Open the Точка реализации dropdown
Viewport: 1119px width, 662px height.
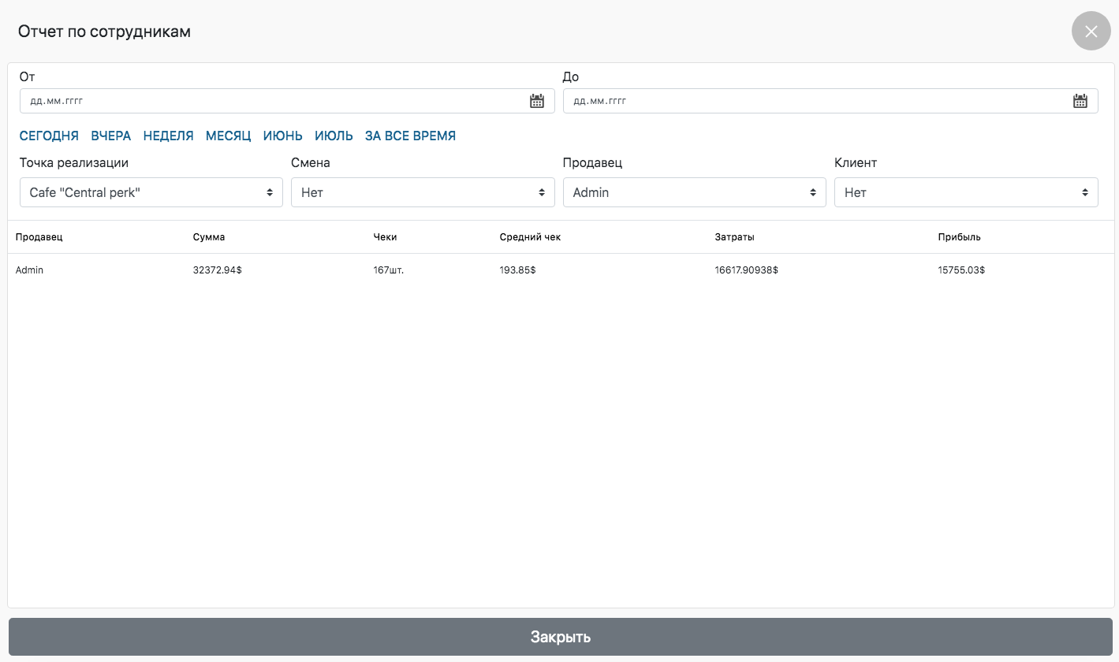point(151,192)
